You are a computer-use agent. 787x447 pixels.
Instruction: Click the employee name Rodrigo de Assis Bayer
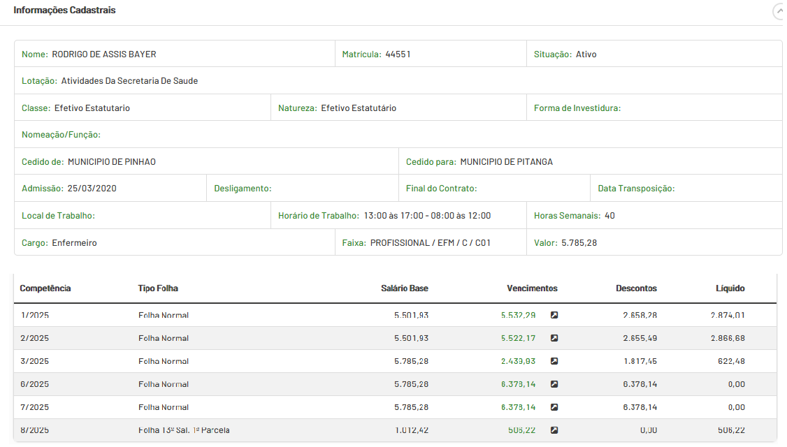coord(104,54)
